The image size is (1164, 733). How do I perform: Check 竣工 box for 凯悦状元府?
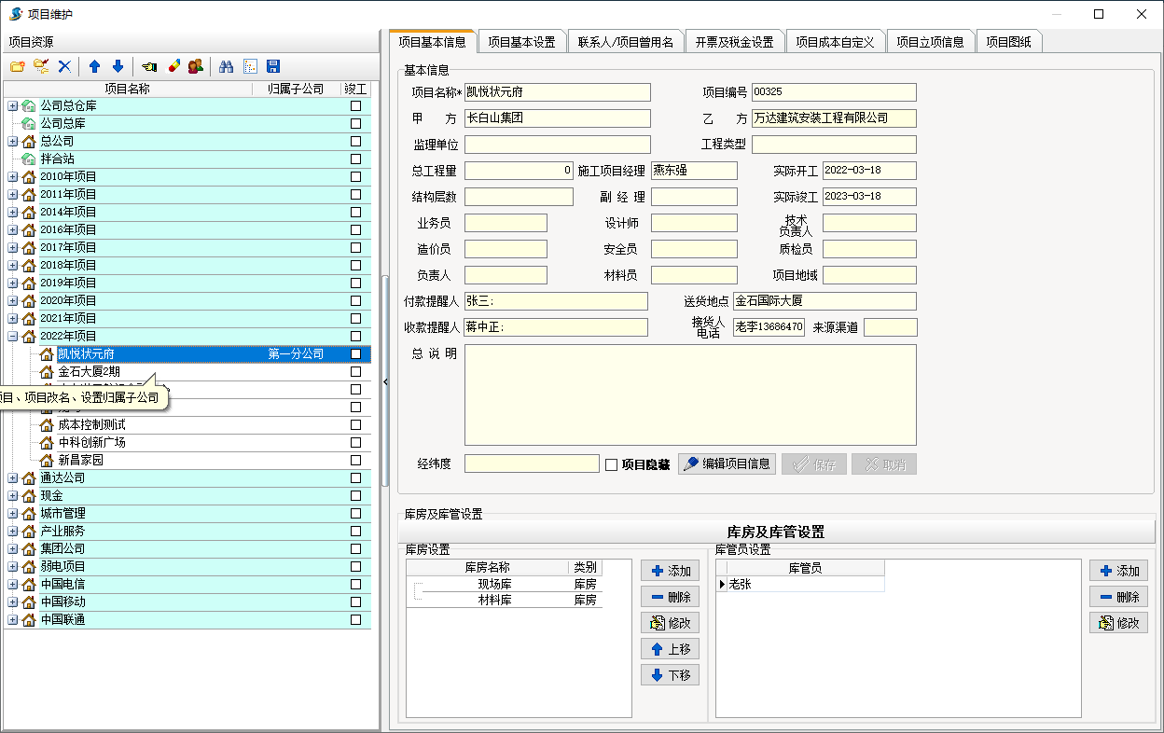tap(355, 354)
